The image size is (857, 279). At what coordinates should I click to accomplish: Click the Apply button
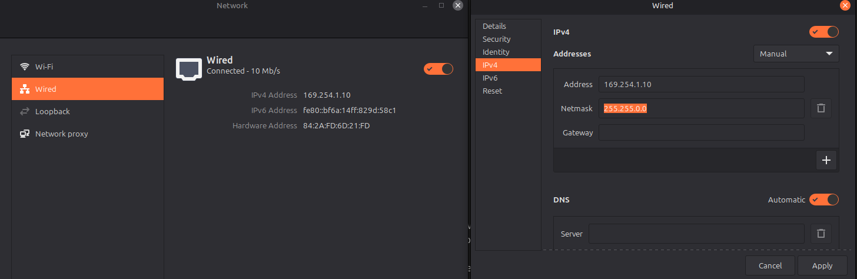(822, 265)
